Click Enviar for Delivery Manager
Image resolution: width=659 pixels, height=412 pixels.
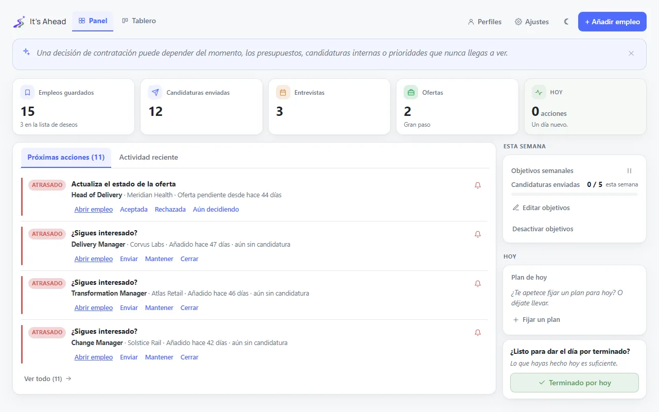coord(129,259)
